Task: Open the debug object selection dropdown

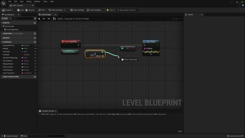Action: (x=127, y=10)
